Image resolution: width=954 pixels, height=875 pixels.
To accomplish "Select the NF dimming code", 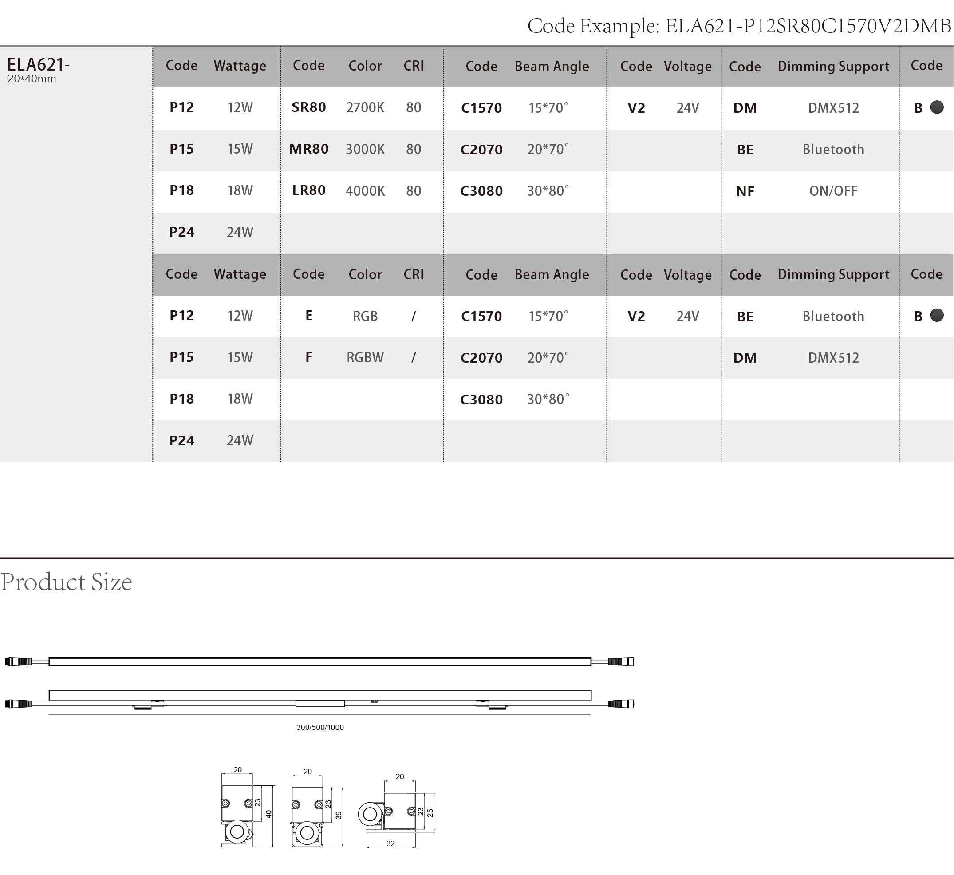I will tap(745, 191).
